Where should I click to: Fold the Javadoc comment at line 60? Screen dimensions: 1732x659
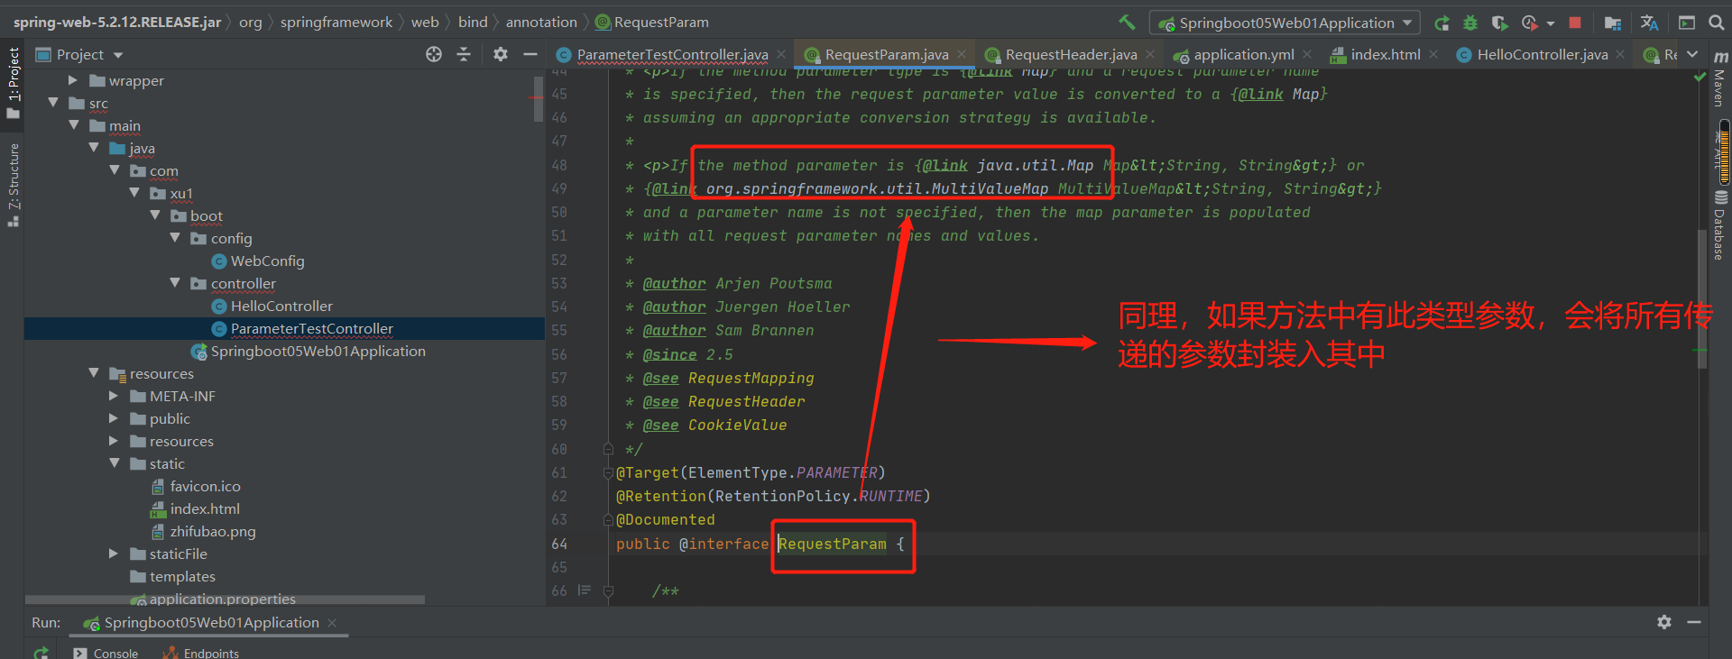608,449
